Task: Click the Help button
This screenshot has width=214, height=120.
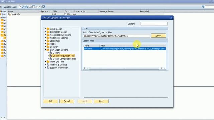Action: coord(101,101)
